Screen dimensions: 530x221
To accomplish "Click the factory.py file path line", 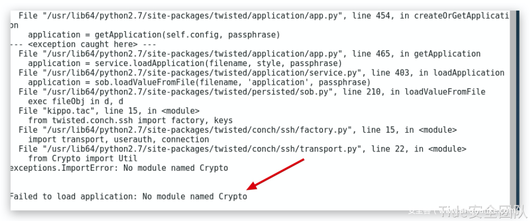I will coord(238,130).
